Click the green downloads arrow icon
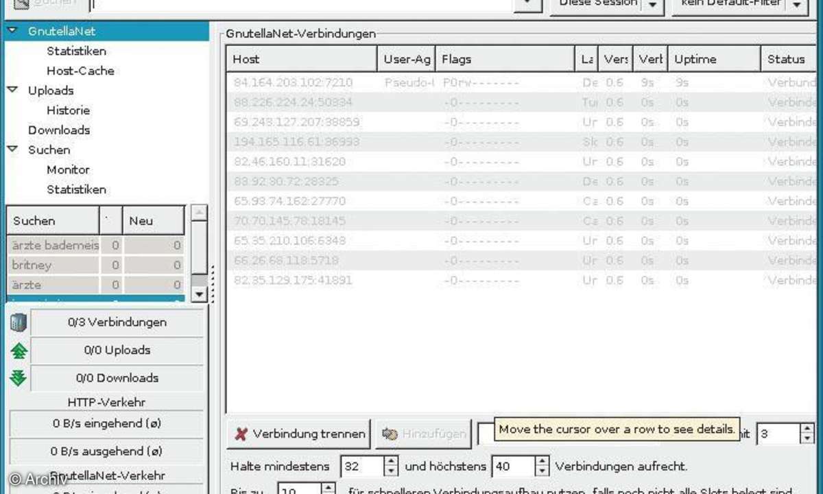Screen dimensions: 823x494 [x=19, y=378]
